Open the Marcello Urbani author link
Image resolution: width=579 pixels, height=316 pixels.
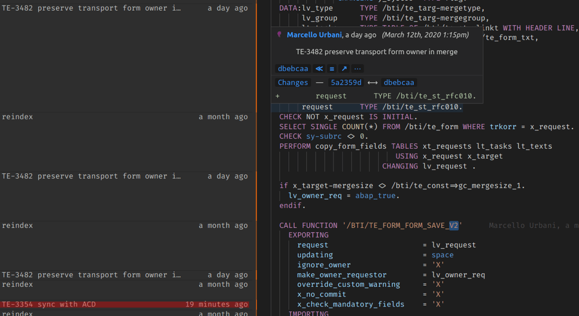click(x=314, y=35)
